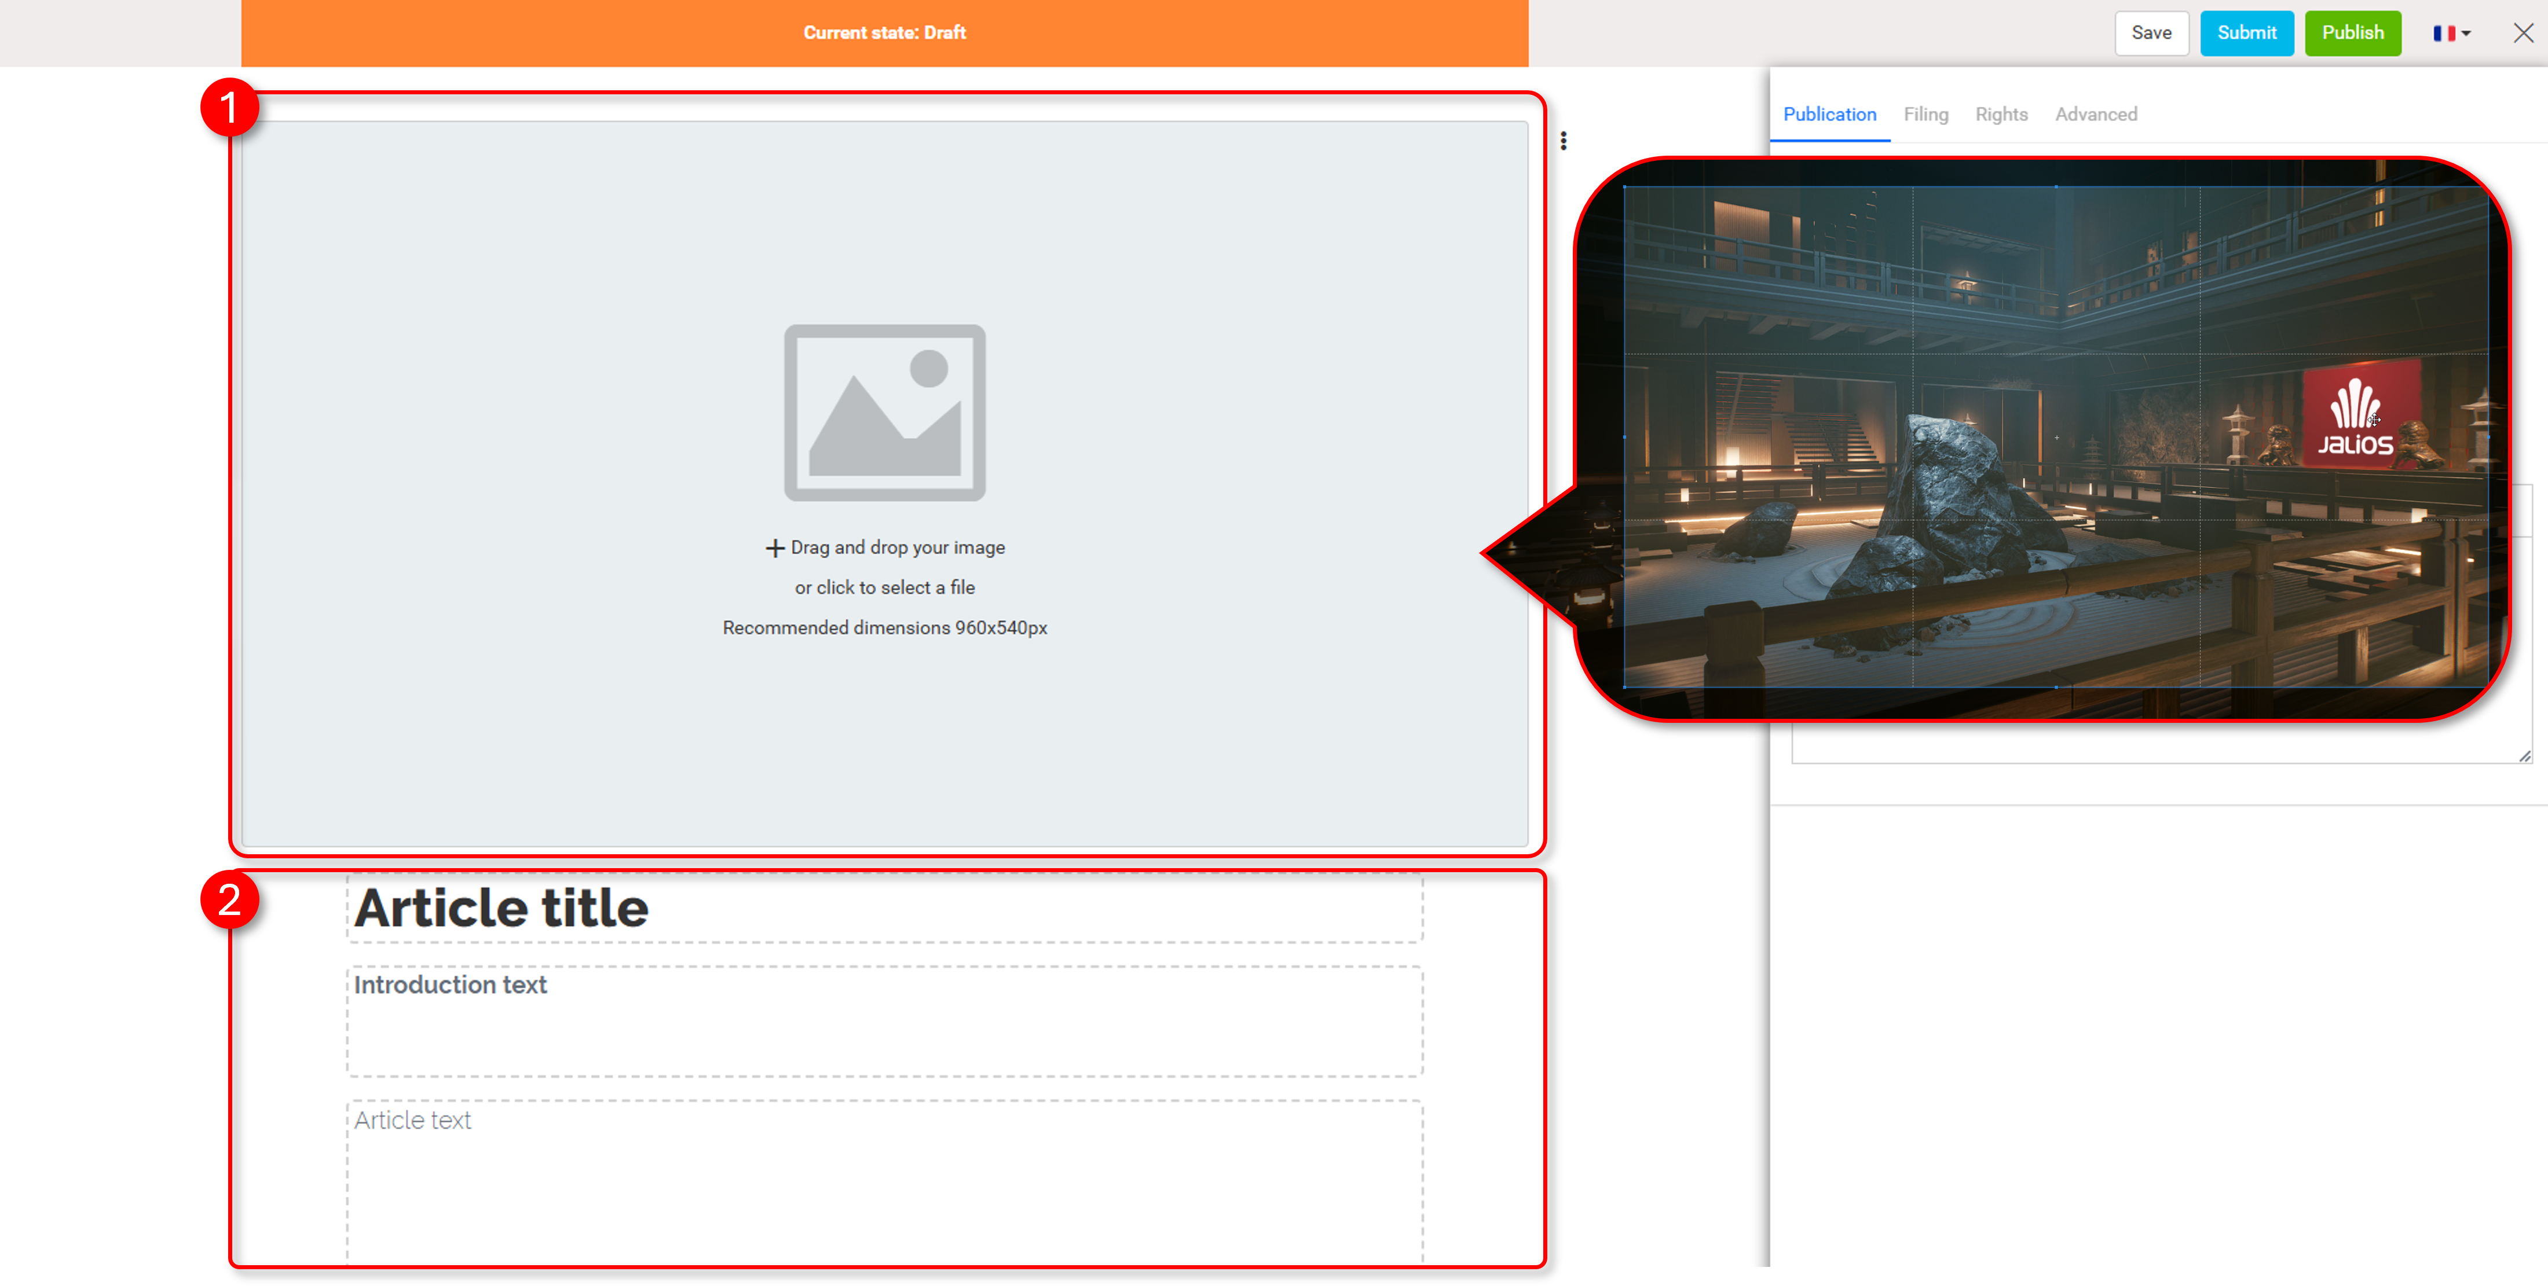Screen dimensions: 2548x1286
Task: Click the green Publish button
Action: click(2352, 32)
